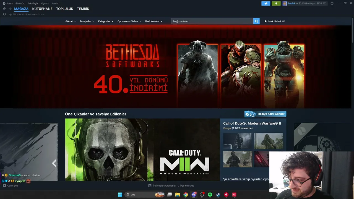Screen dimensions: 354x199
Task: Open the Modern Warfare II featured capsule image
Action: [x=142, y=150]
